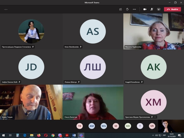This screenshot has height=138, width=184.
Task: Open Calculator from taskbar
Action: (x=18, y=135)
